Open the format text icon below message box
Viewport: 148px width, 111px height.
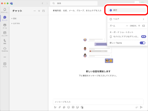click(55, 107)
